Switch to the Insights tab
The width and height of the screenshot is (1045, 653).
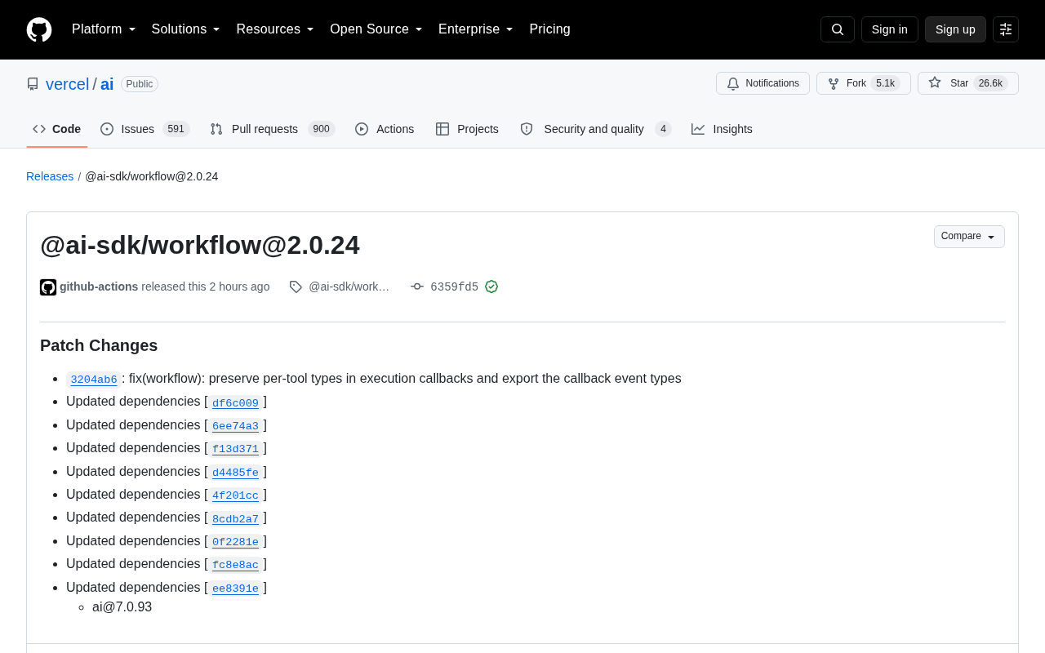tap(722, 129)
